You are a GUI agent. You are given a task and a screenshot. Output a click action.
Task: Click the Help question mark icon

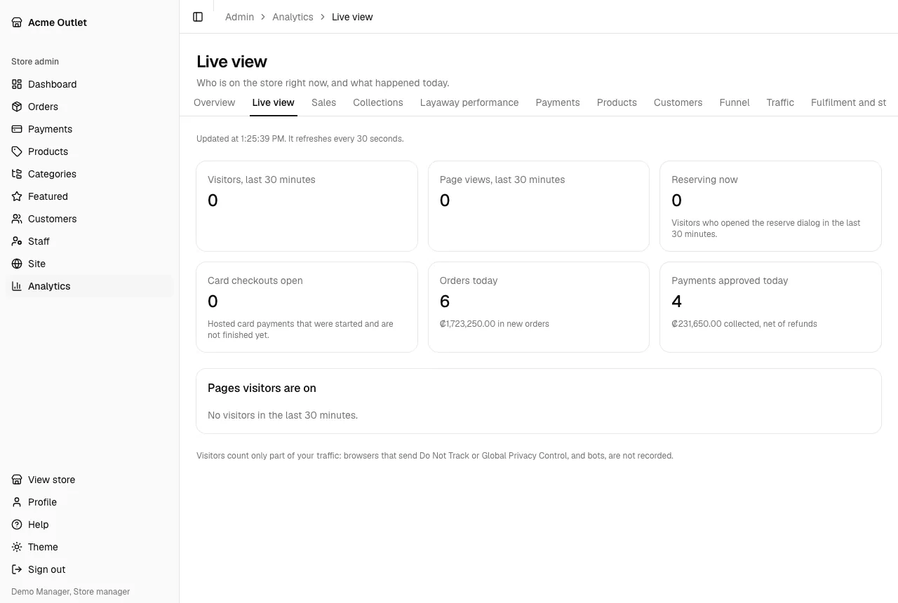[17, 524]
